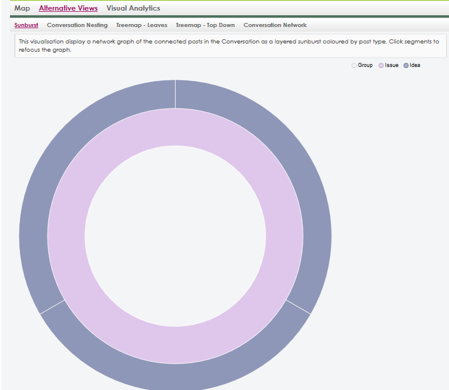Click the Group legend swatch
449x390 pixels.
[x=354, y=66]
